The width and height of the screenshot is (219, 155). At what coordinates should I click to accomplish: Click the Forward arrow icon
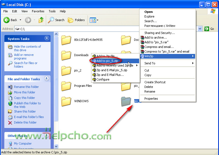(28, 20)
